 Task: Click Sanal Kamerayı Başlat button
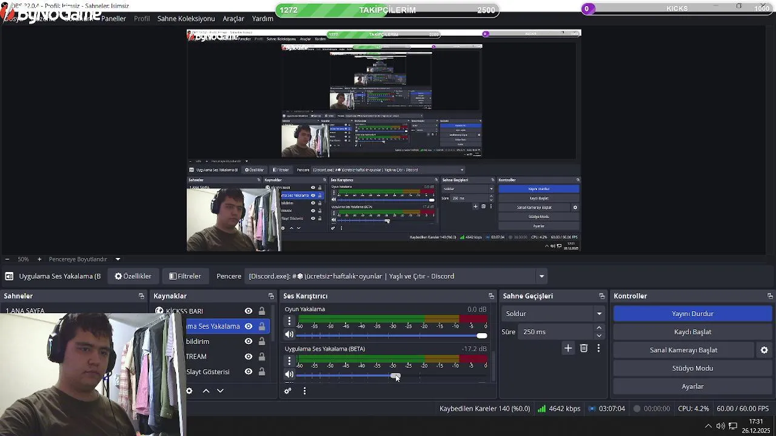tap(683, 350)
